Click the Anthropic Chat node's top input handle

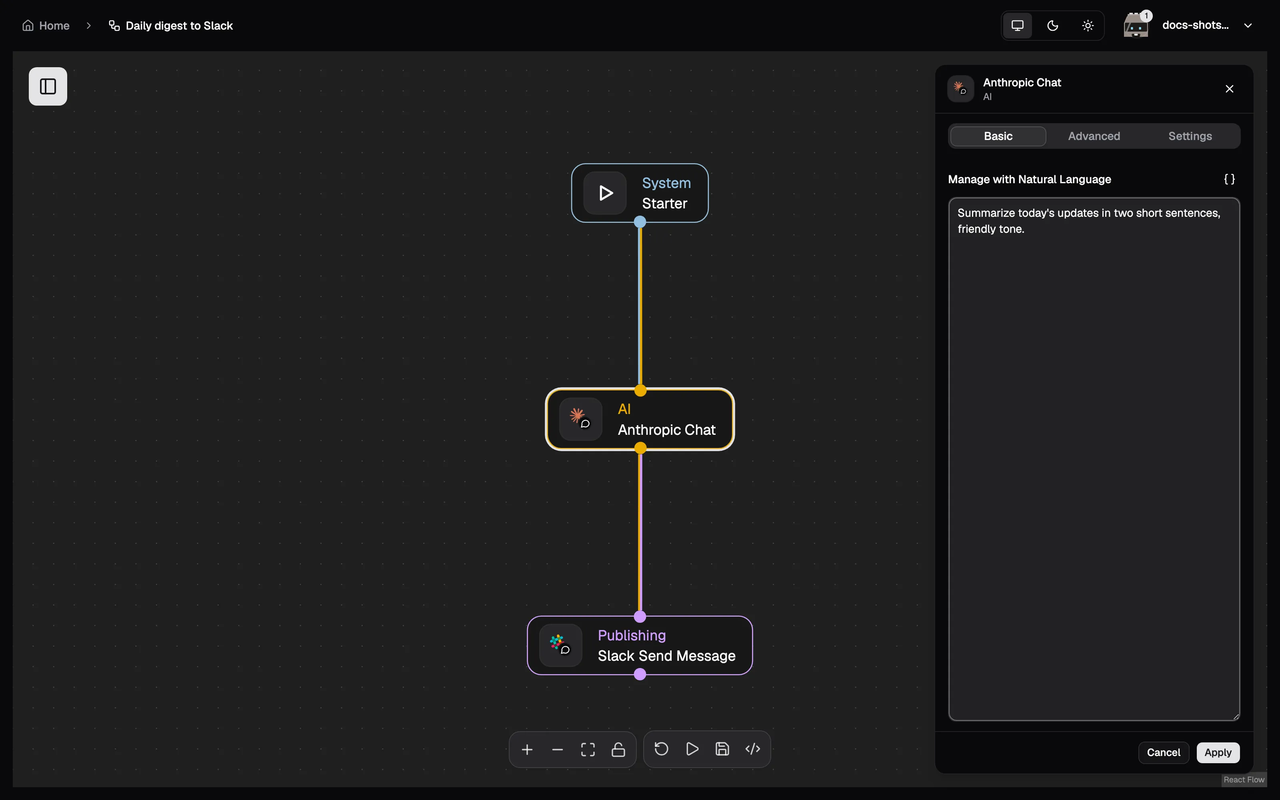click(640, 390)
